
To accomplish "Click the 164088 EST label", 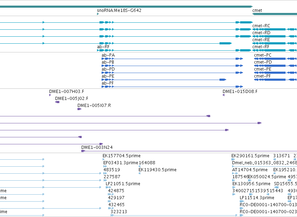I will click(x=147, y=163).
